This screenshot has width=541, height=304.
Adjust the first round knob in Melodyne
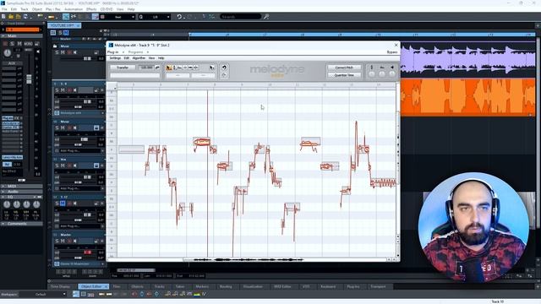pyautogui.click(x=372, y=74)
